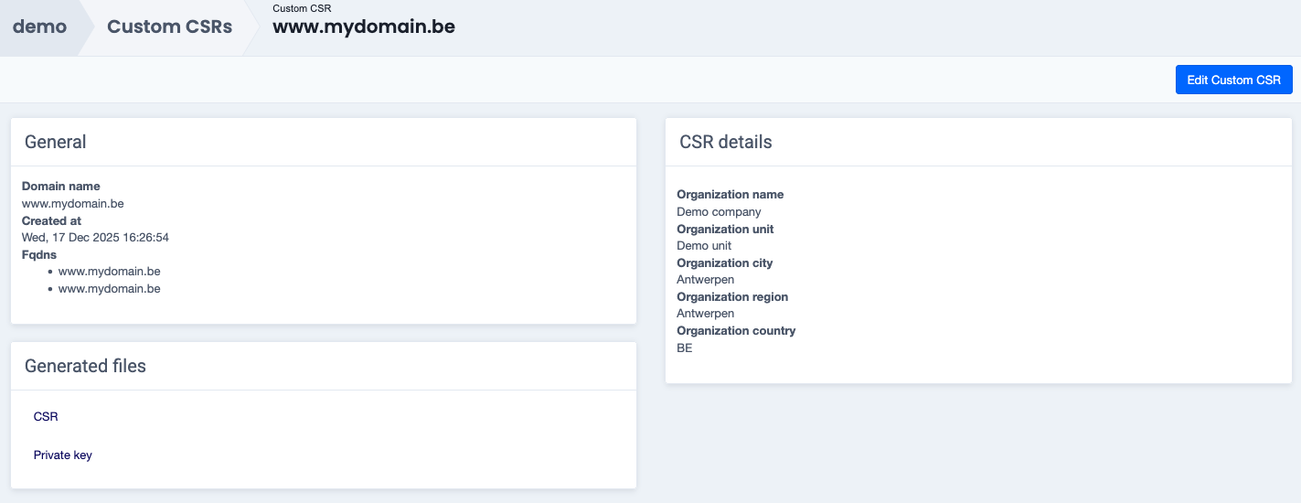The height and width of the screenshot is (503, 1301).
Task: Select the Demo unit value
Action: [x=704, y=246]
